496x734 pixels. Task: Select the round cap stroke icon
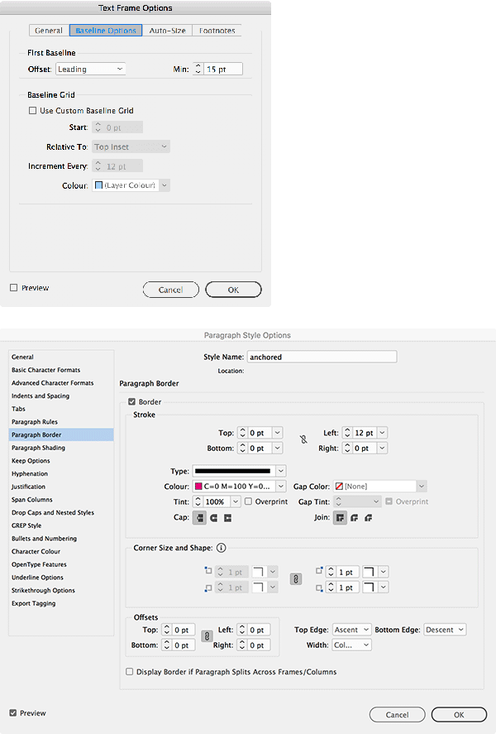pyautogui.click(x=214, y=518)
